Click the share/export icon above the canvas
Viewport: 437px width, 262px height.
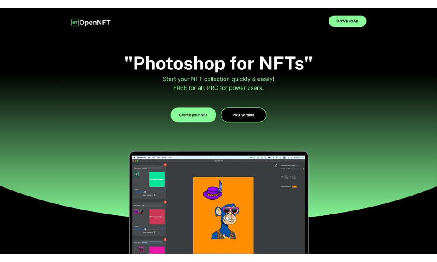pyautogui.click(x=276, y=165)
